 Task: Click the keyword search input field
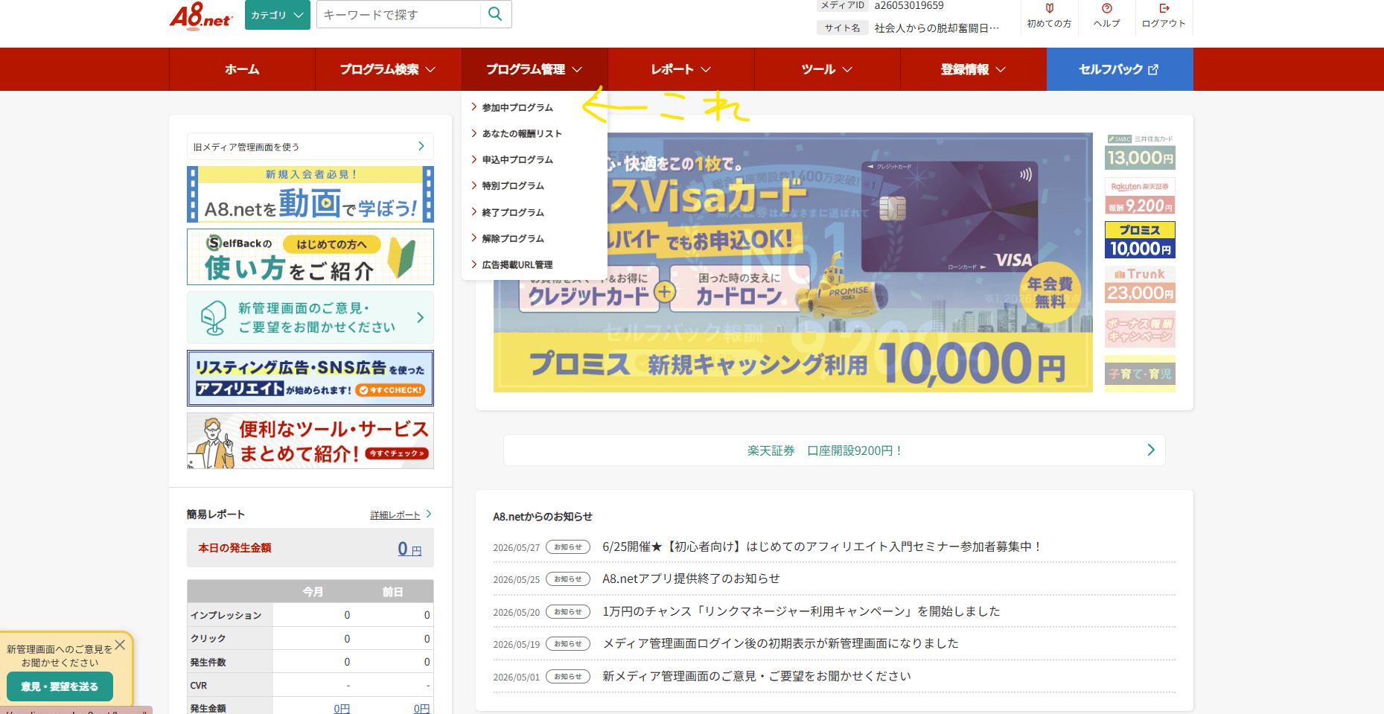(399, 14)
